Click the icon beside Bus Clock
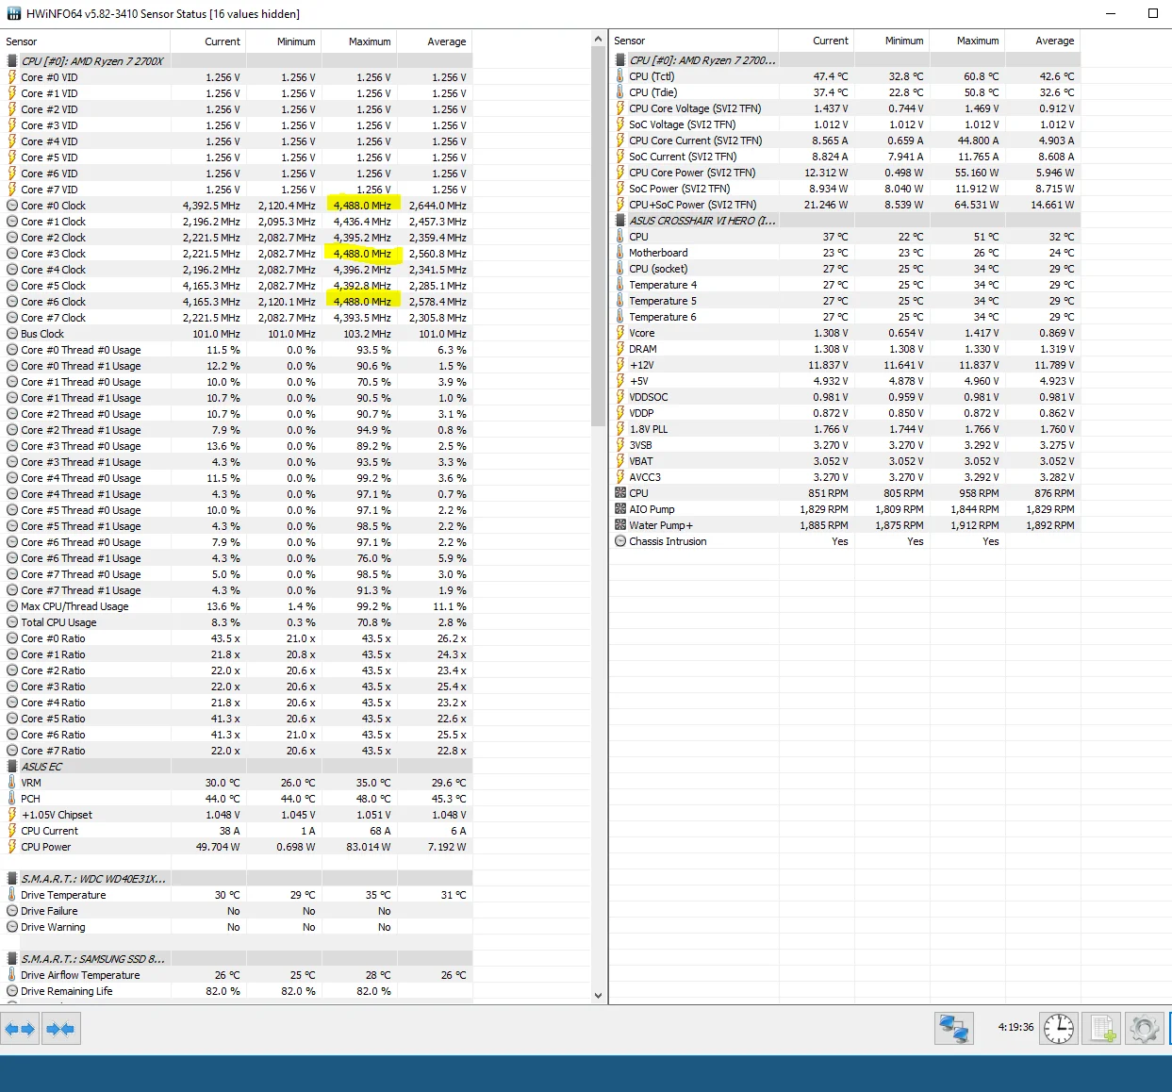Screen dimensions: 1172x1092 click(12, 334)
